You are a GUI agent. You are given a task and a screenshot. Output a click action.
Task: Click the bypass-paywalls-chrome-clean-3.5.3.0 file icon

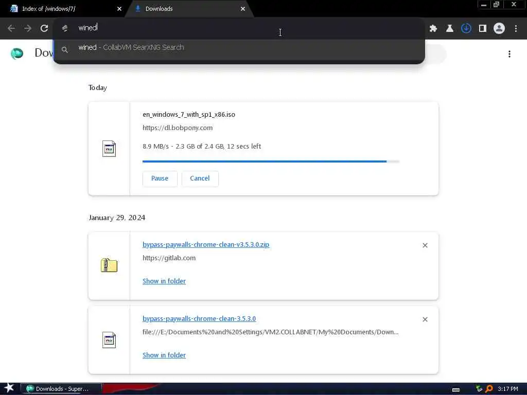pyautogui.click(x=109, y=340)
